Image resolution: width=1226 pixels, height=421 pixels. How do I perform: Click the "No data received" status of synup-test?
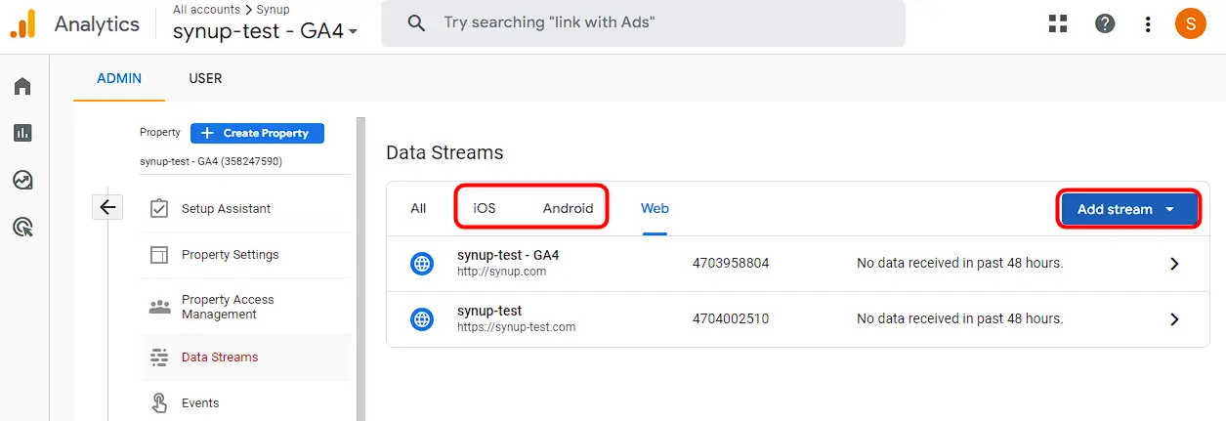point(959,319)
